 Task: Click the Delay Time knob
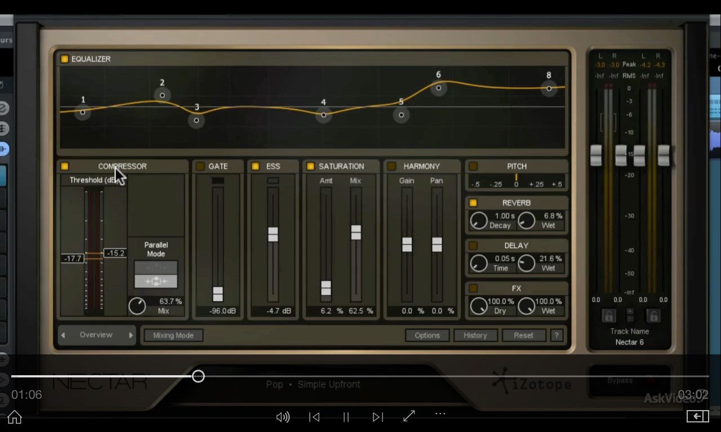click(478, 263)
